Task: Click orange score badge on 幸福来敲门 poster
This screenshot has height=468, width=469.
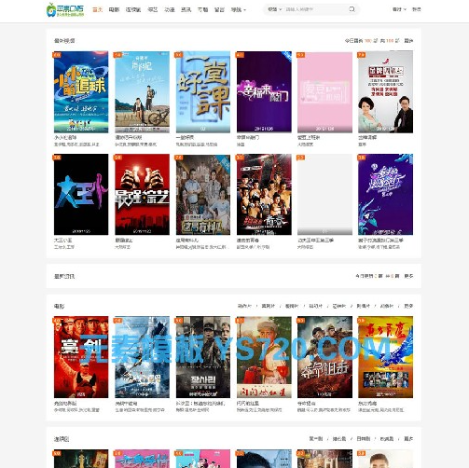Action: click(240, 55)
